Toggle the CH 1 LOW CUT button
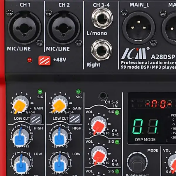Screen dimensions: 176x176 click(x=36, y=119)
